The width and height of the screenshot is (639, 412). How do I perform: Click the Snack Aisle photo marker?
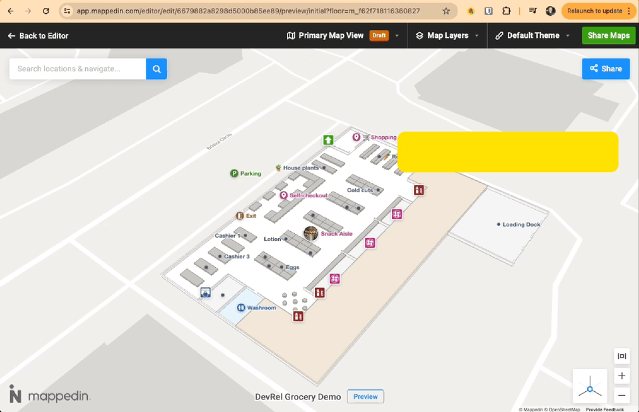click(311, 233)
